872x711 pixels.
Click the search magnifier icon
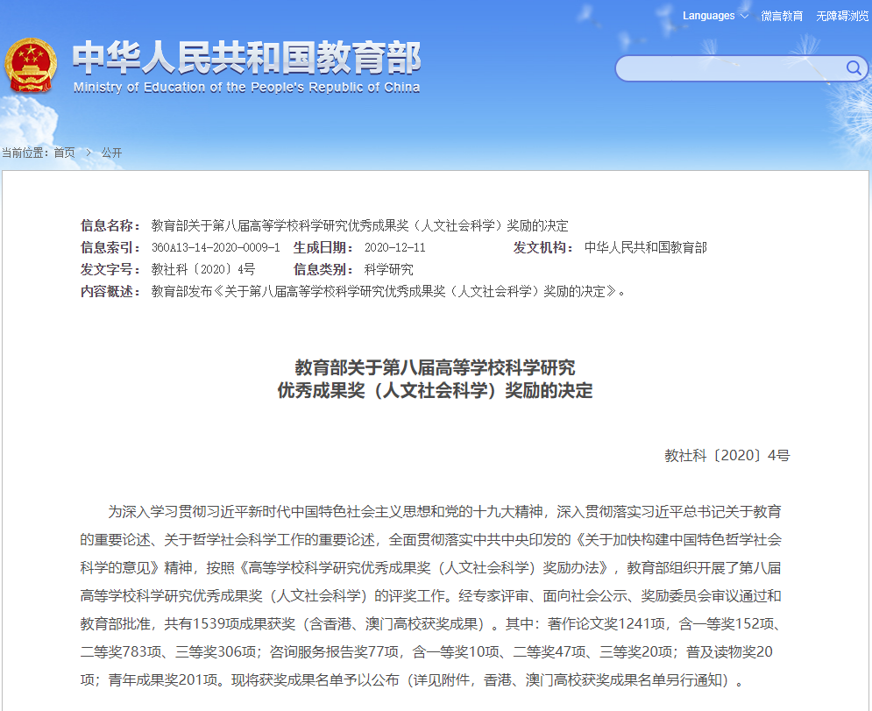point(854,68)
